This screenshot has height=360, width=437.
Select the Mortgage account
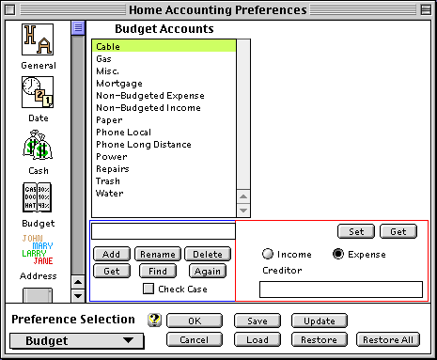click(164, 83)
